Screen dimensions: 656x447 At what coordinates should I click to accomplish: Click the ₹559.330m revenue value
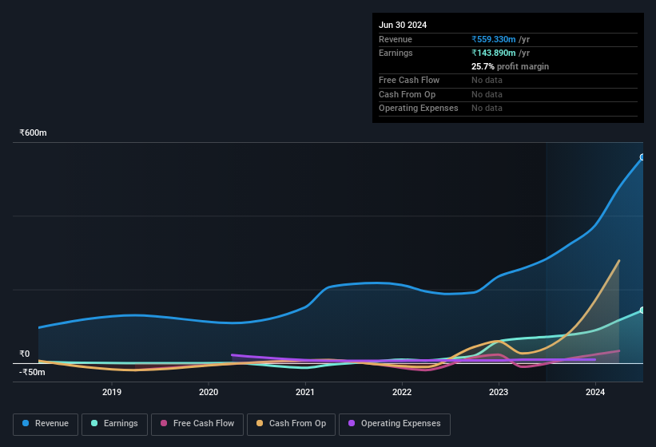[493, 39]
